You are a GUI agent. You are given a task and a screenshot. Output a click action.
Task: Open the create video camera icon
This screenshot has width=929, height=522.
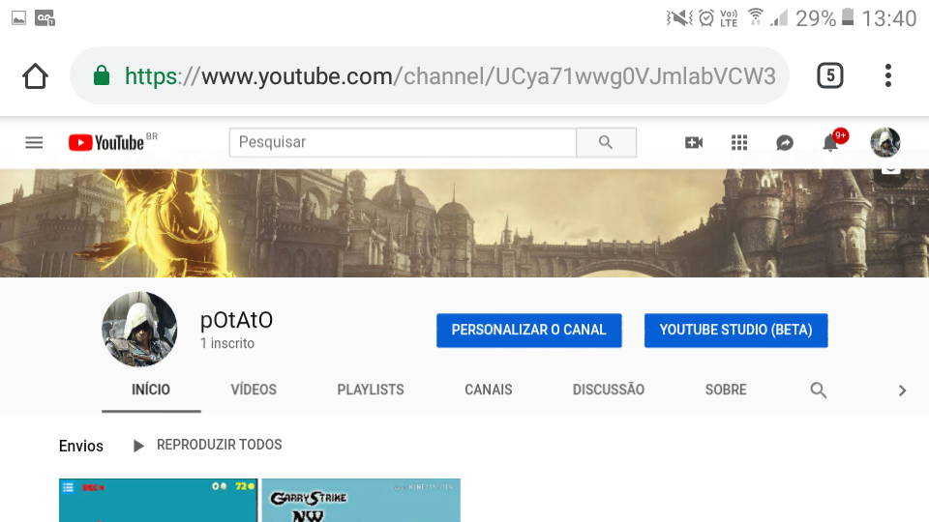click(x=694, y=143)
